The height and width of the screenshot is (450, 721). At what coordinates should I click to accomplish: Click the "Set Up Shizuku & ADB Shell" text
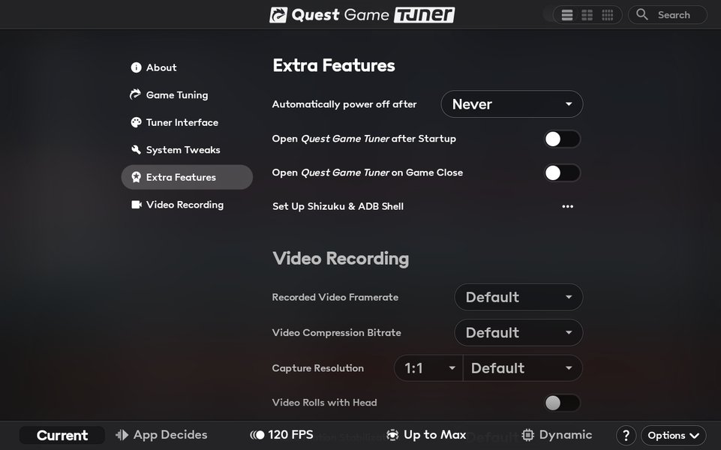(338, 206)
